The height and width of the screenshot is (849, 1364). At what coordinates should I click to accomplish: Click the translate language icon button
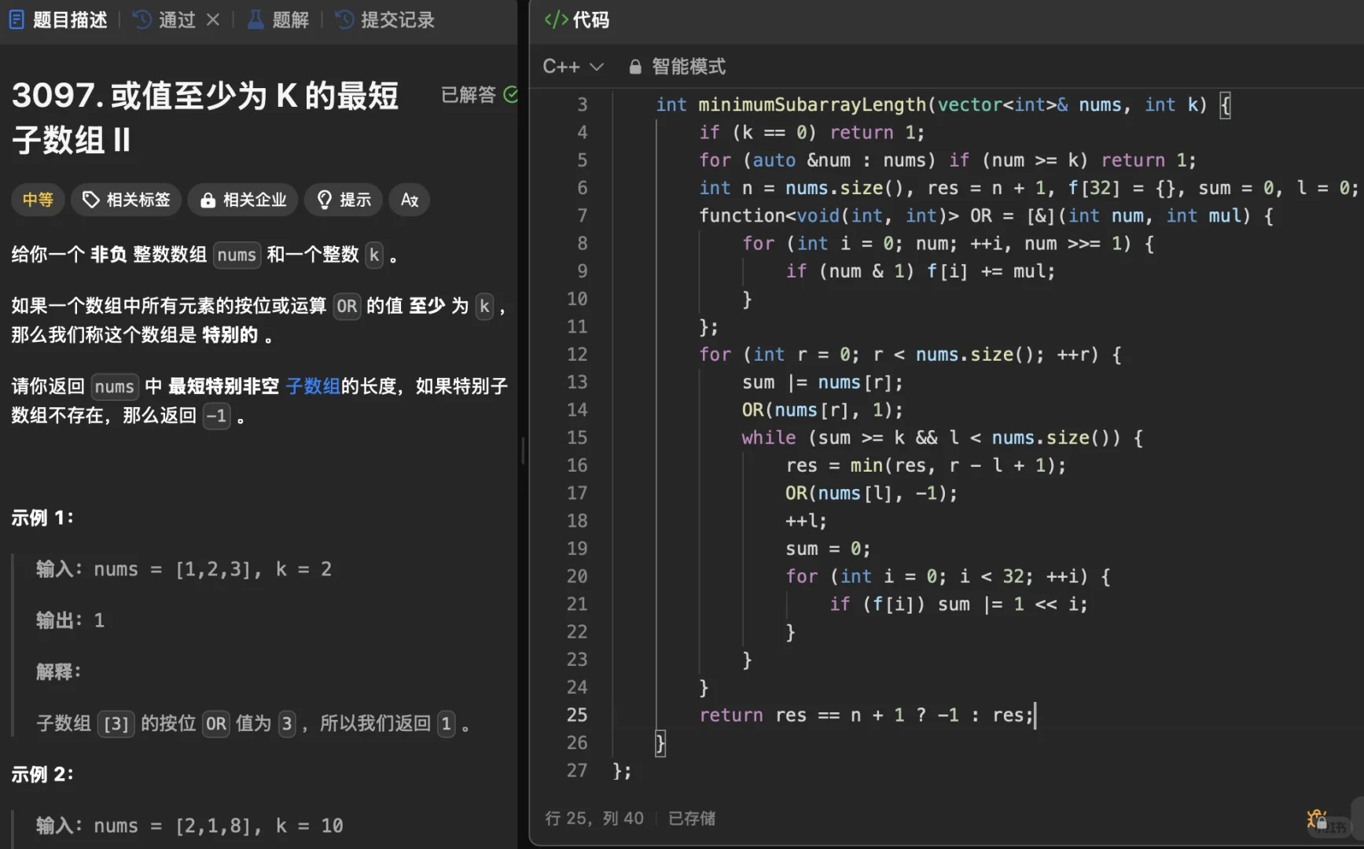click(x=410, y=200)
